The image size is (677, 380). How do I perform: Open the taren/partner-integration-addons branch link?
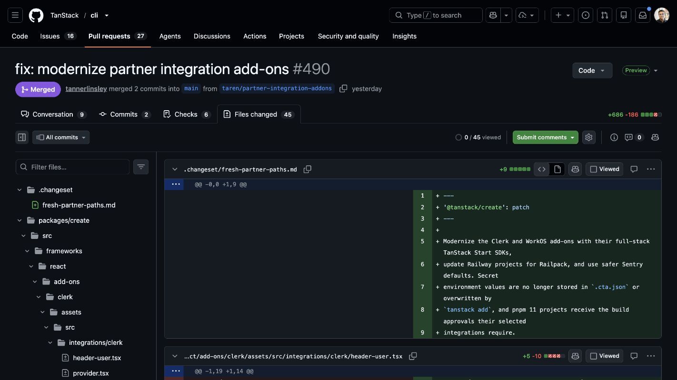277,89
